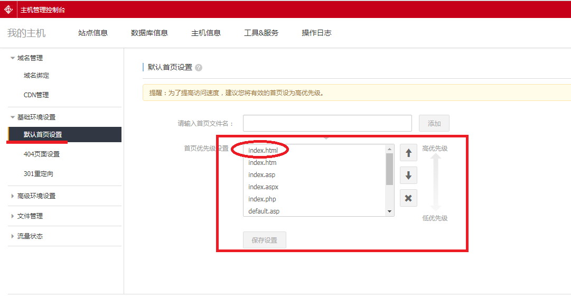The height and width of the screenshot is (296, 571).
Task: Focus the 首页文件名 input field
Action: 327,123
